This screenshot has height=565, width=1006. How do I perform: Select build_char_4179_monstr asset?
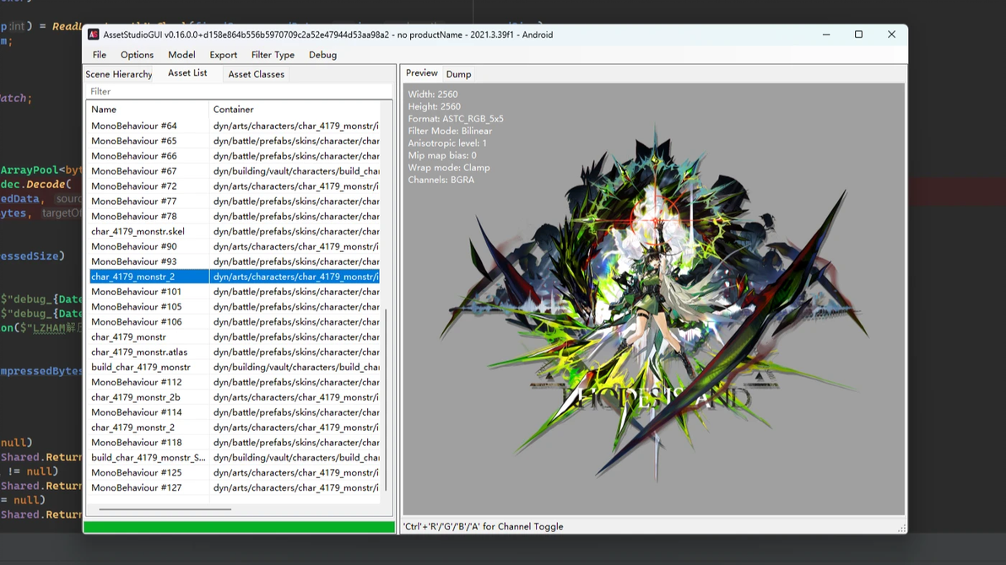point(234,367)
